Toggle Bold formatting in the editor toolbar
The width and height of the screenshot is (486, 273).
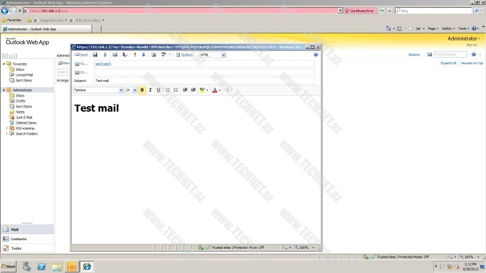[x=142, y=90]
